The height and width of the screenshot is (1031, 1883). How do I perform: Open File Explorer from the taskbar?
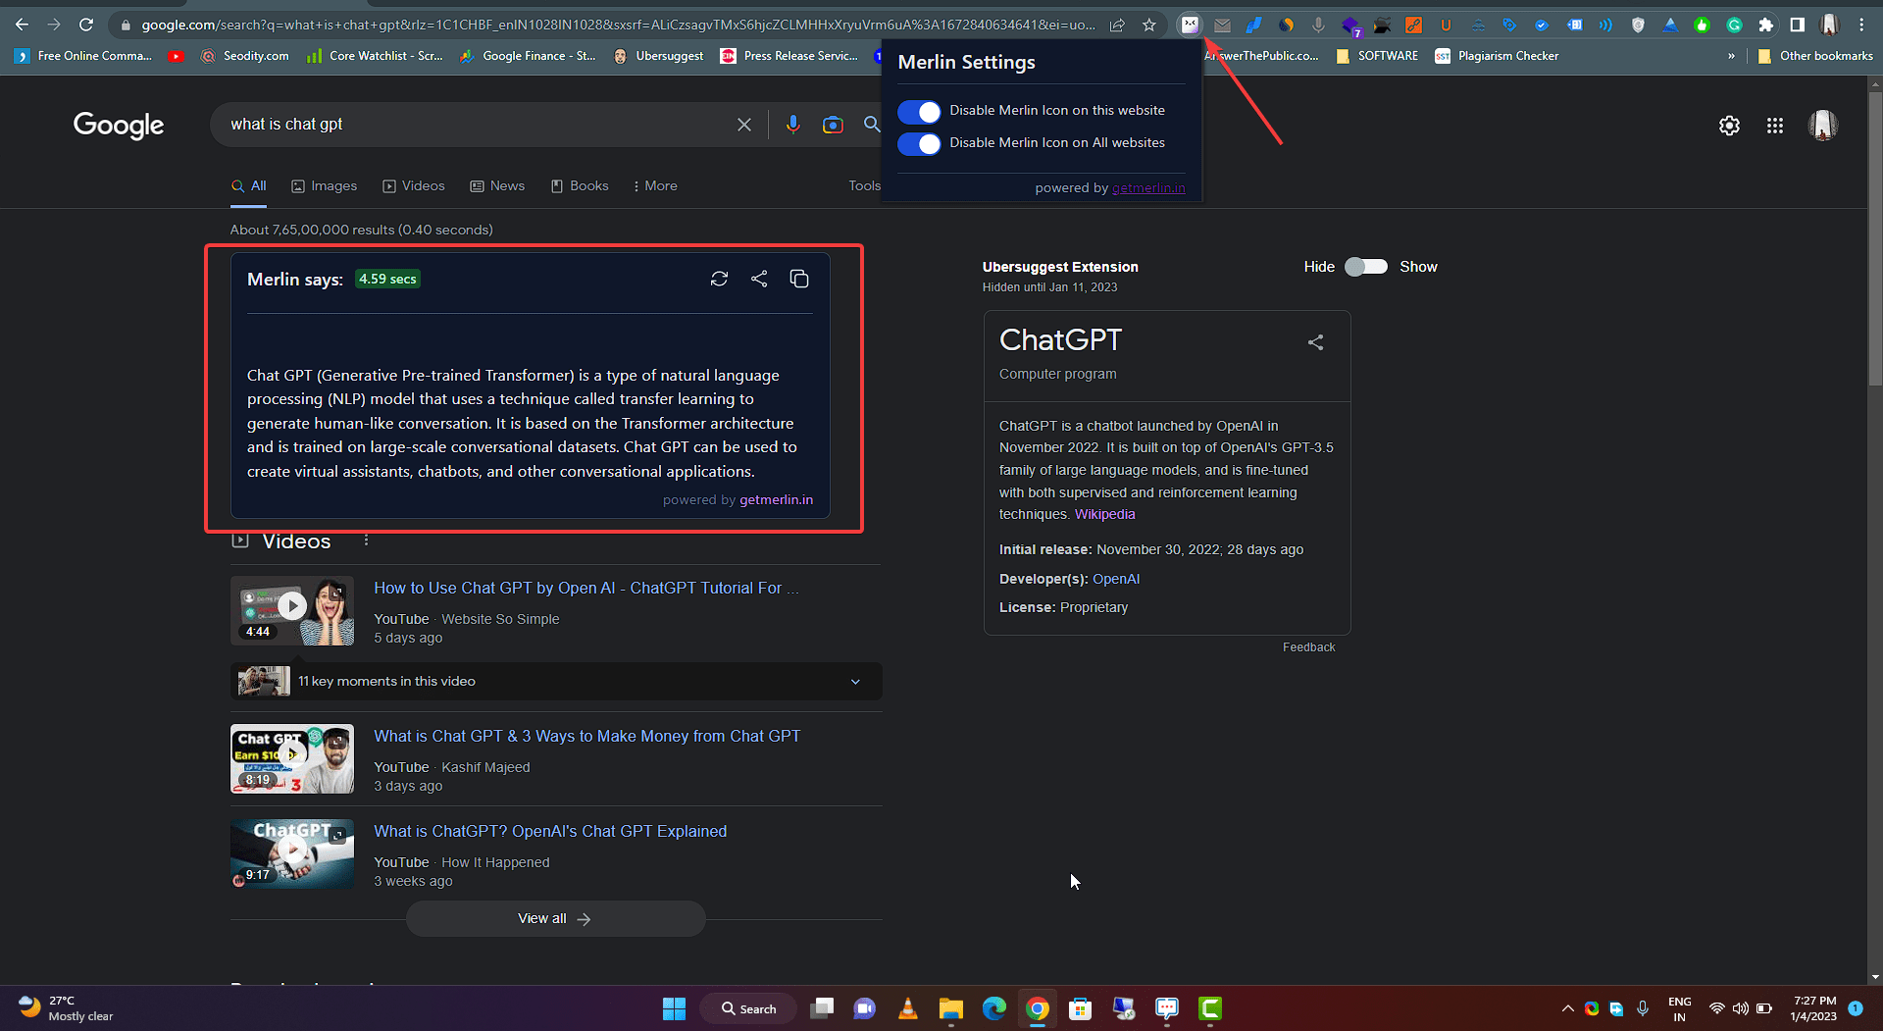click(x=950, y=1008)
